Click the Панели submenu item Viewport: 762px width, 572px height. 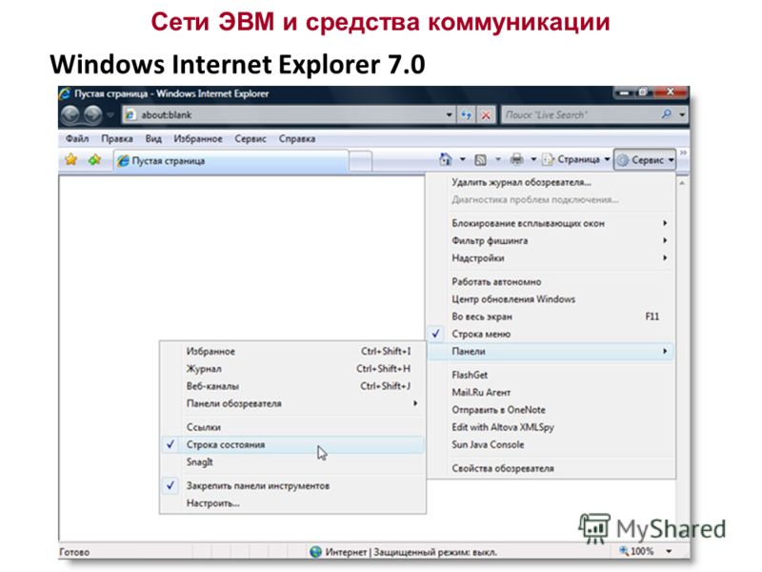(551, 352)
